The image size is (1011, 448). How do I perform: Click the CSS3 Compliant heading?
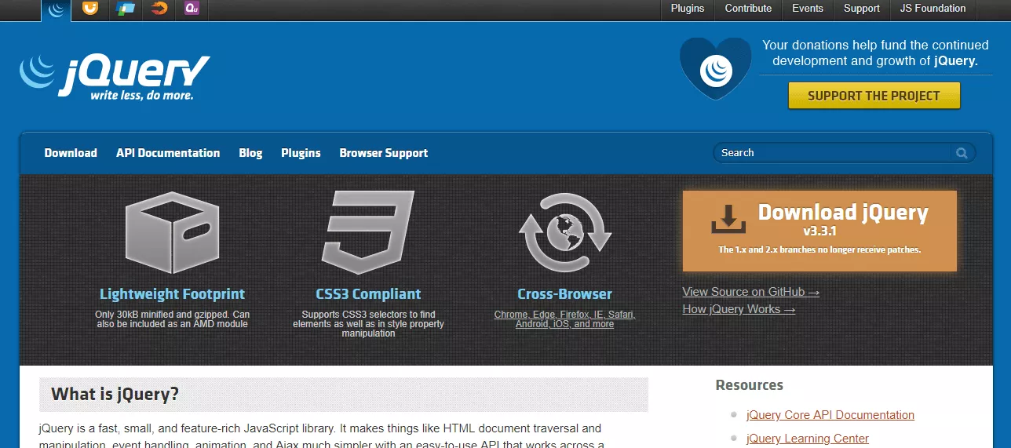click(x=368, y=294)
